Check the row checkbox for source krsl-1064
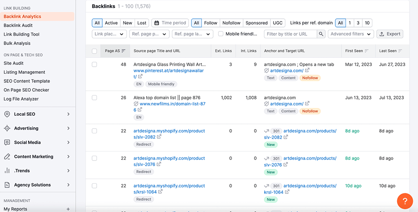 (94, 186)
